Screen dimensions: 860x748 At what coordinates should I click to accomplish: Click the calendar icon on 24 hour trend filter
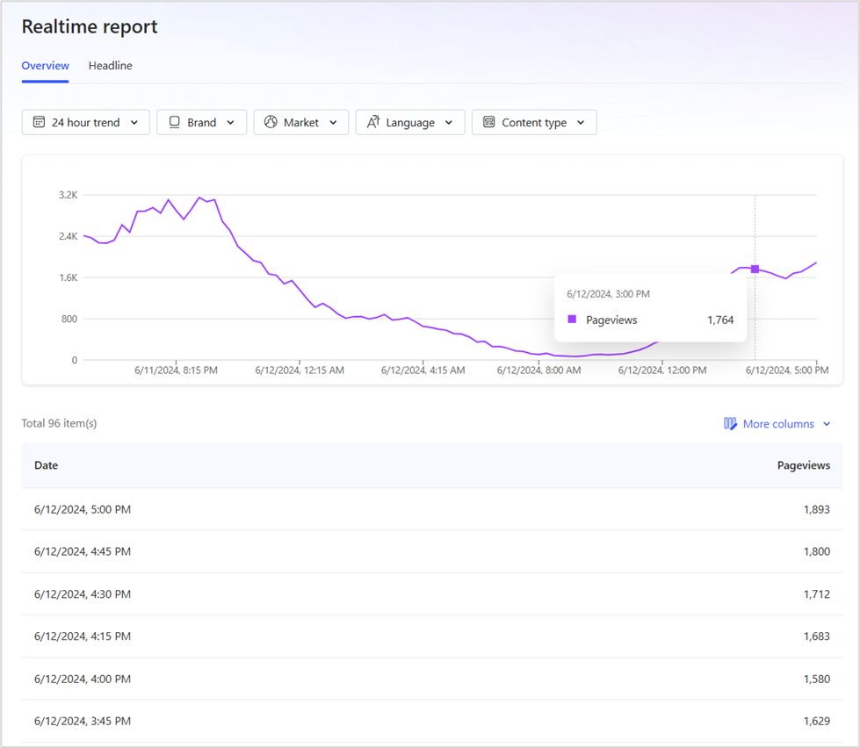point(37,122)
